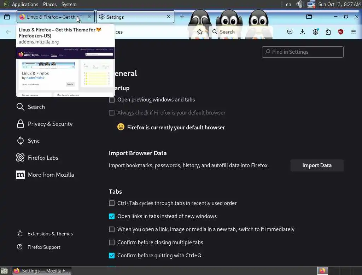The image size is (362, 275).
Task: Open a new tab with the plus button
Action: (x=182, y=17)
